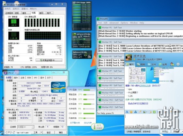Click the CPU temperature progress bar in monitor panel
This screenshot has height=136, width=183.
click(x=89, y=90)
